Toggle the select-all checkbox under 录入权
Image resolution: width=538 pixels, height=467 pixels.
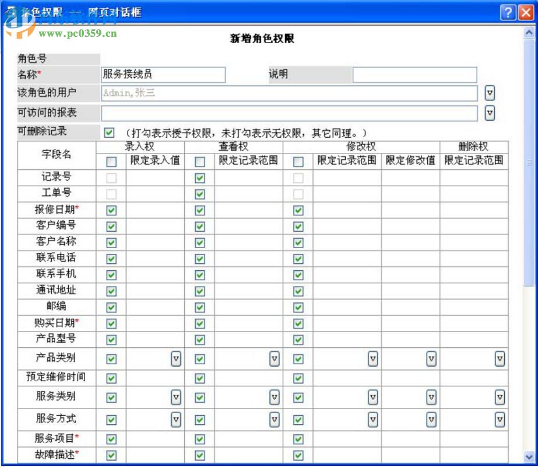point(111,161)
